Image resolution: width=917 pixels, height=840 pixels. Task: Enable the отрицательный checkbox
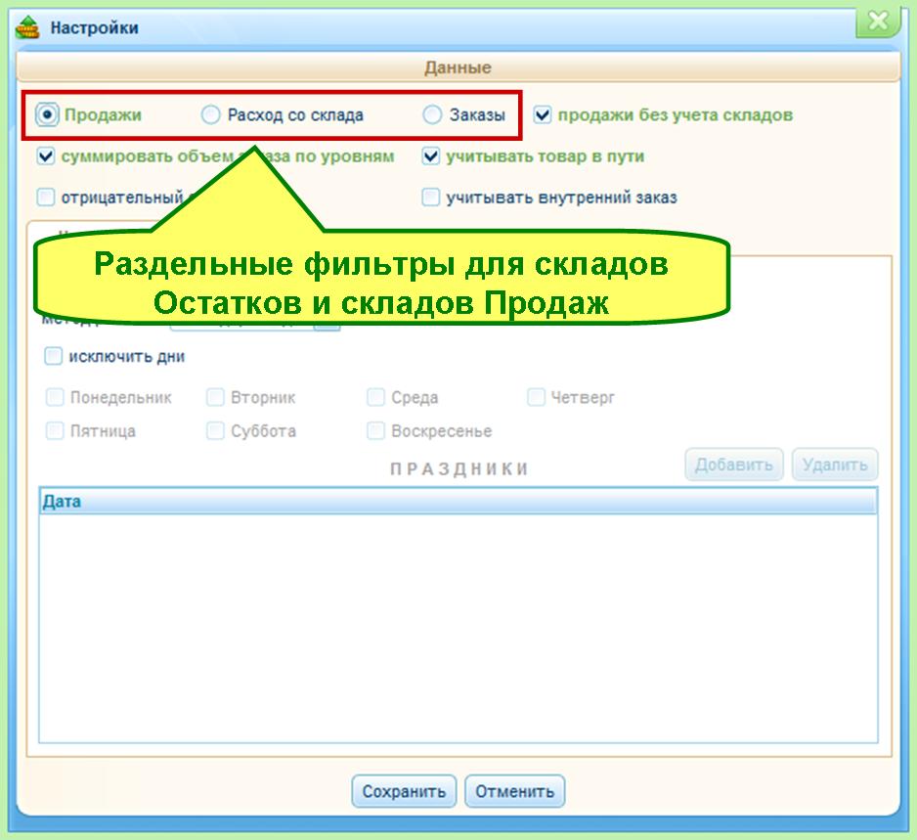click(46, 198)
